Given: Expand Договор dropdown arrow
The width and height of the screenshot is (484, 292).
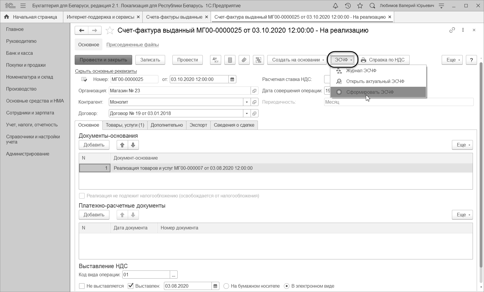Looking at the screenshot, I should (247, 113).
